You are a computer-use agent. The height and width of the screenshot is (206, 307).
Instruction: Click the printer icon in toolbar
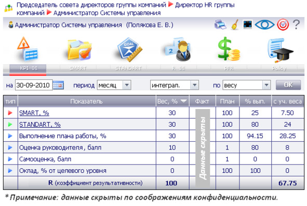click(220, 25)
